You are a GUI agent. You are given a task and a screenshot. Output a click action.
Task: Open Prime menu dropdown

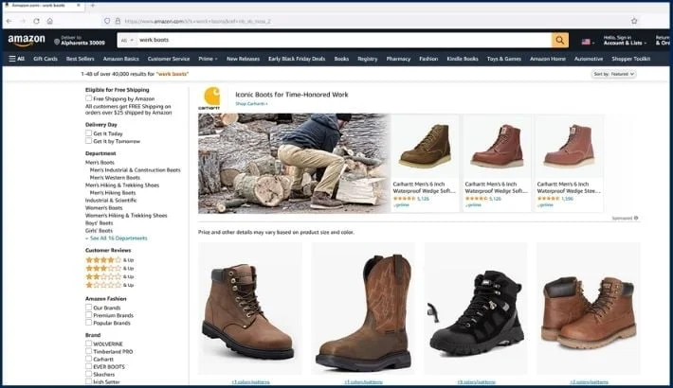click(208, 59)
